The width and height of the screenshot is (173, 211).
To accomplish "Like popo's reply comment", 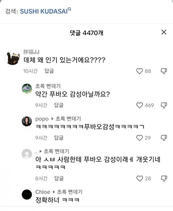I will coord(139,138).
